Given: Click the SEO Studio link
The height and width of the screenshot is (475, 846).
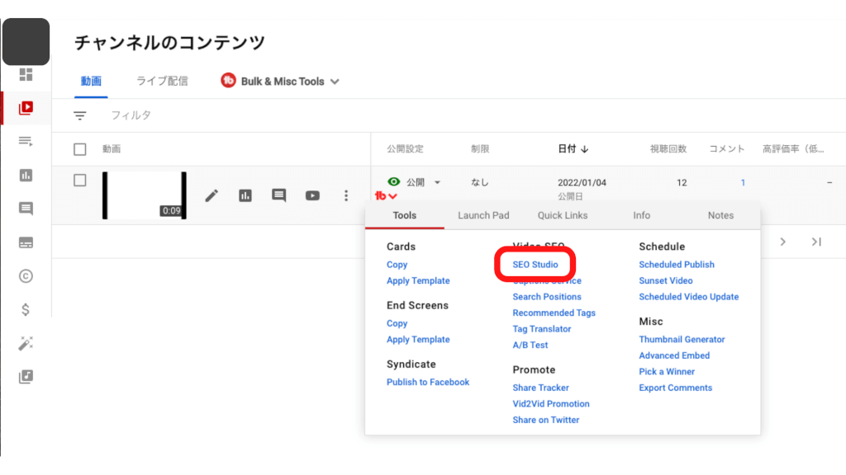Looking at the screenshot, I should pyautogui.click(x=535, y=265).
